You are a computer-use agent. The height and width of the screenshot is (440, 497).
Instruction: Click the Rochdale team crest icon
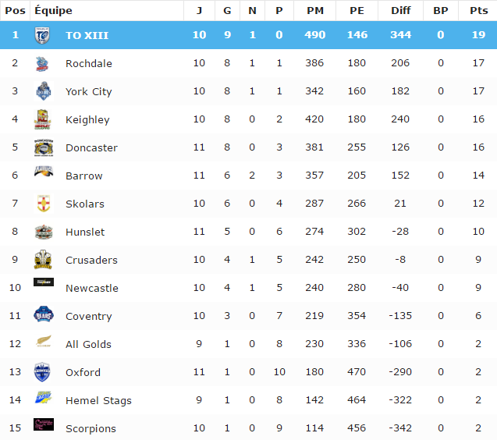(43, 64)
